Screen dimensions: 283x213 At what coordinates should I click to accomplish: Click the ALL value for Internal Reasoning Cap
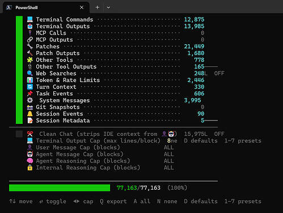(169, 168)
